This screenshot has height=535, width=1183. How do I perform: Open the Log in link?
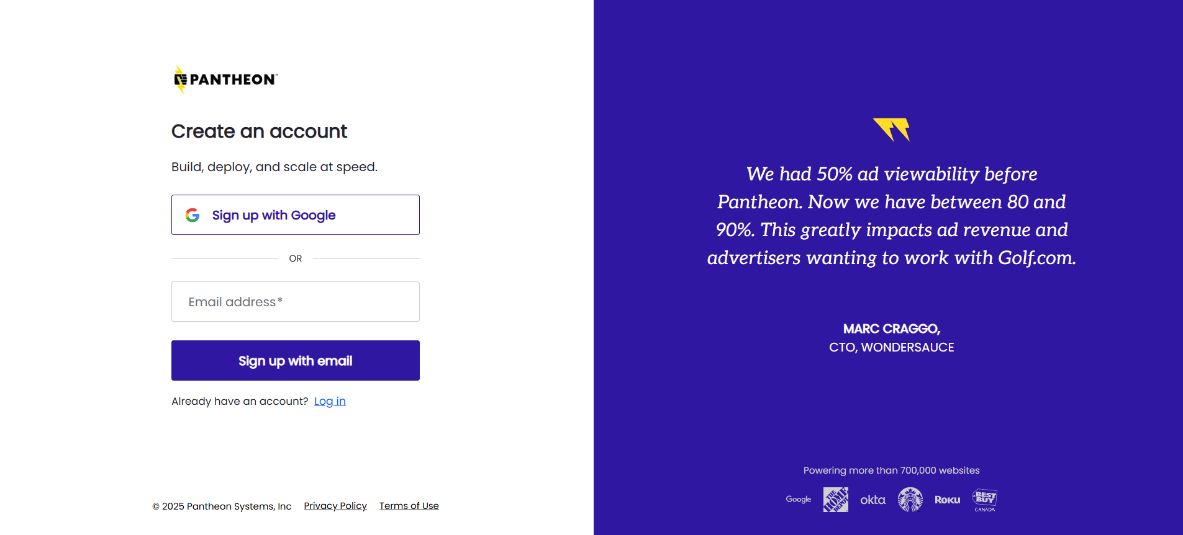click(330, 401)
